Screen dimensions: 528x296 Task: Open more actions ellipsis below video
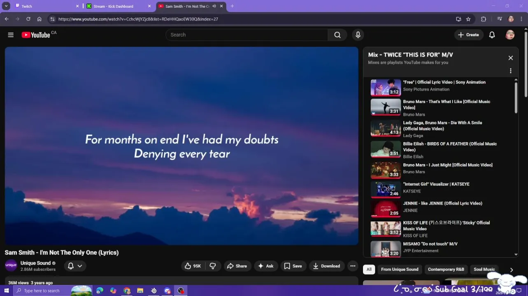(x=353, y=266)
